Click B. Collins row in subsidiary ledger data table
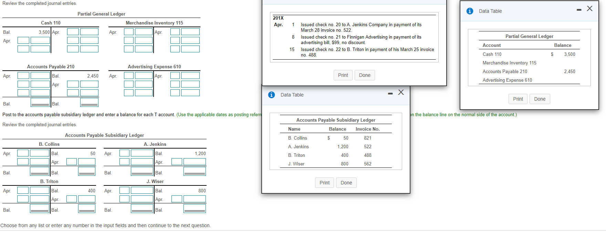This screenshot has width=606, height=233. (336, 138)
